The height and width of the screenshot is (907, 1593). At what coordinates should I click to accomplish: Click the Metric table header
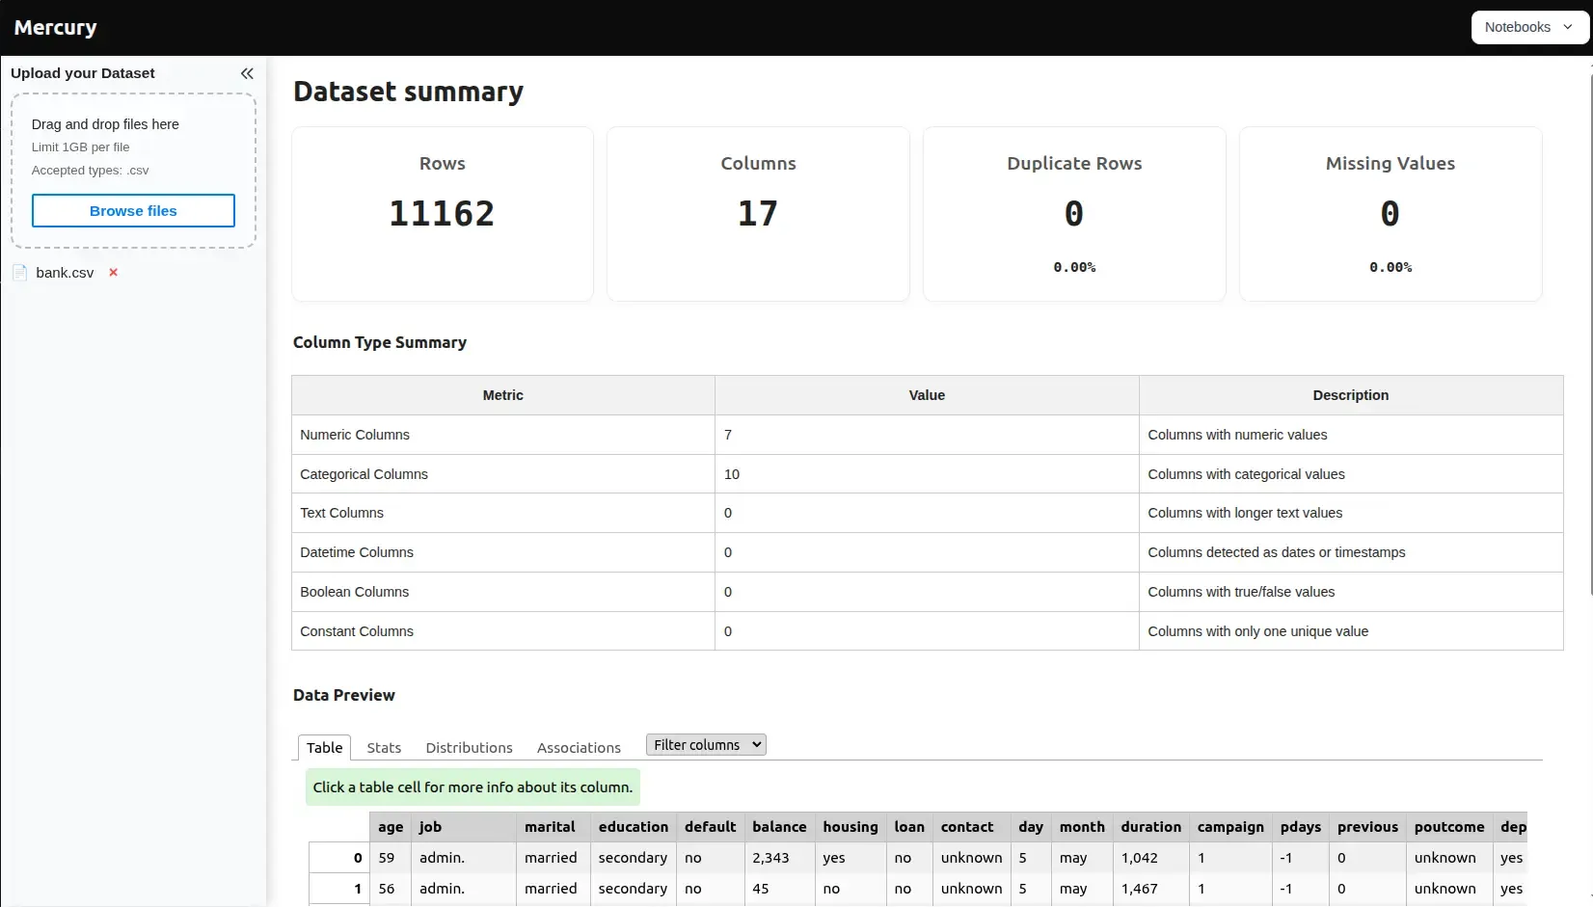[x=503, y=395]
